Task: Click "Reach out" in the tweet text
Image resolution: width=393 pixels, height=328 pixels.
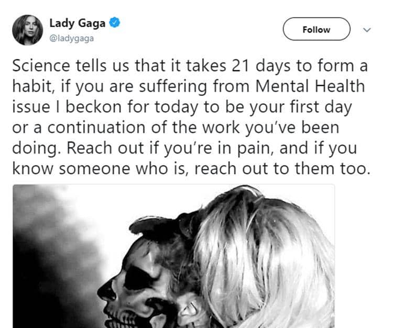Action: point(105,148)
